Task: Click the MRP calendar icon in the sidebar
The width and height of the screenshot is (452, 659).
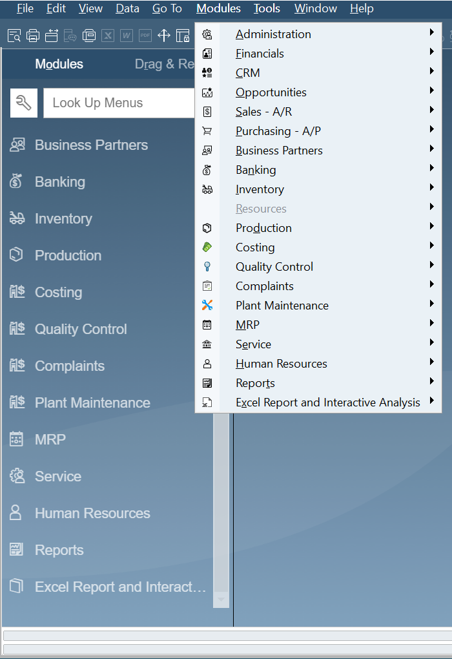Action: click(x=17, y=439)
